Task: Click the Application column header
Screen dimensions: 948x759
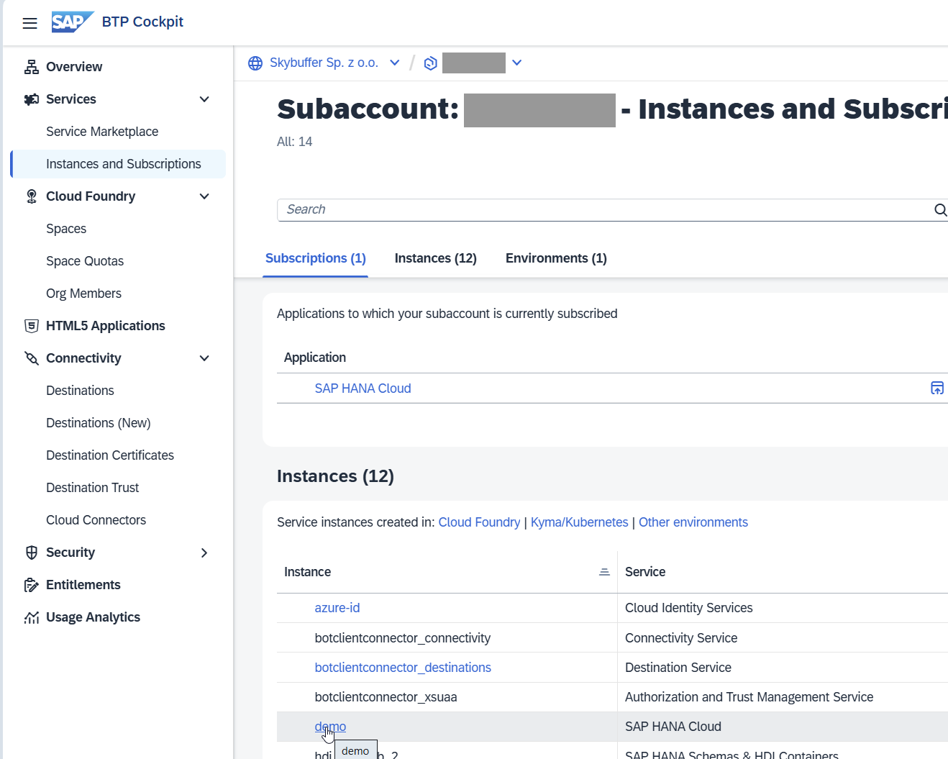Action: (315, 358)
